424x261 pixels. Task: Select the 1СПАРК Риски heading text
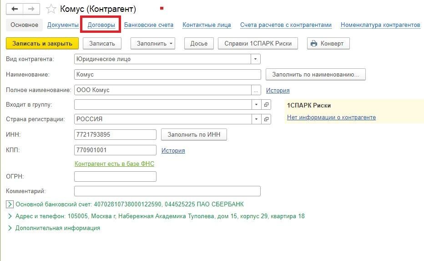coord(309,106)
